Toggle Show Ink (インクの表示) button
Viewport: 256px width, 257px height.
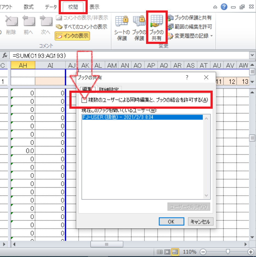(x=72, y=36)
